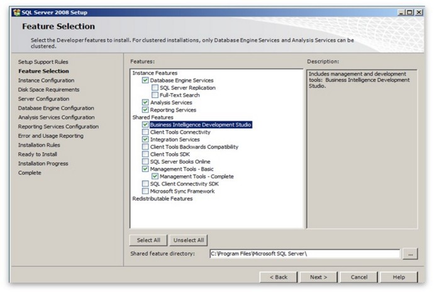Toggle Integration Services checkbox

click(x=145, y=140)
